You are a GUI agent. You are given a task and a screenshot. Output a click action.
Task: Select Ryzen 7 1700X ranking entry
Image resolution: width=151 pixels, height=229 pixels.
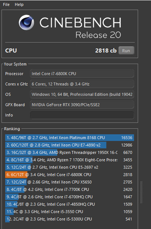pyautogui.click(x=69, y=160)
